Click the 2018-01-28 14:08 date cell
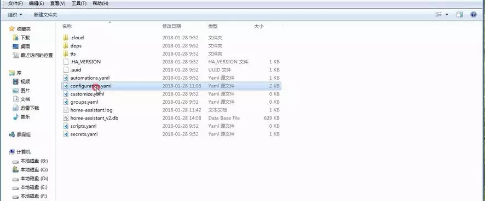The image size is (485, 201). [182, 118]
